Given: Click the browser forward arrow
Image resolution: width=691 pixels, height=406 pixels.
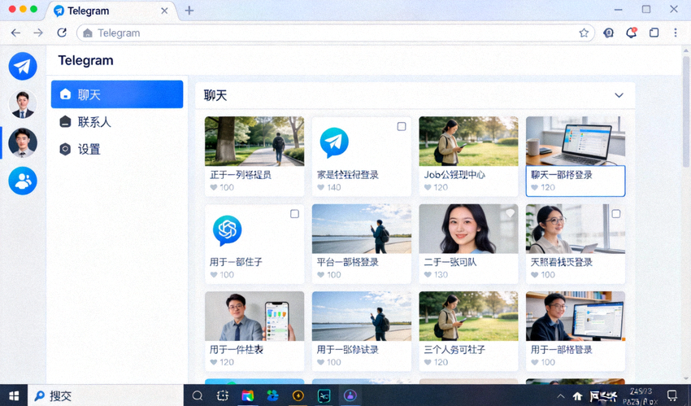Looking at the screenshot, I should [x=38, y=33].
